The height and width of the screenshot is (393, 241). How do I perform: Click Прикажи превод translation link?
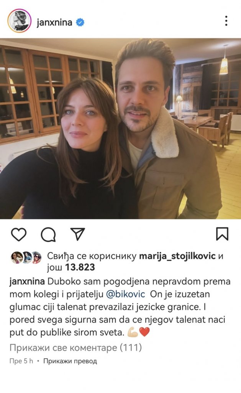point(70,361)
